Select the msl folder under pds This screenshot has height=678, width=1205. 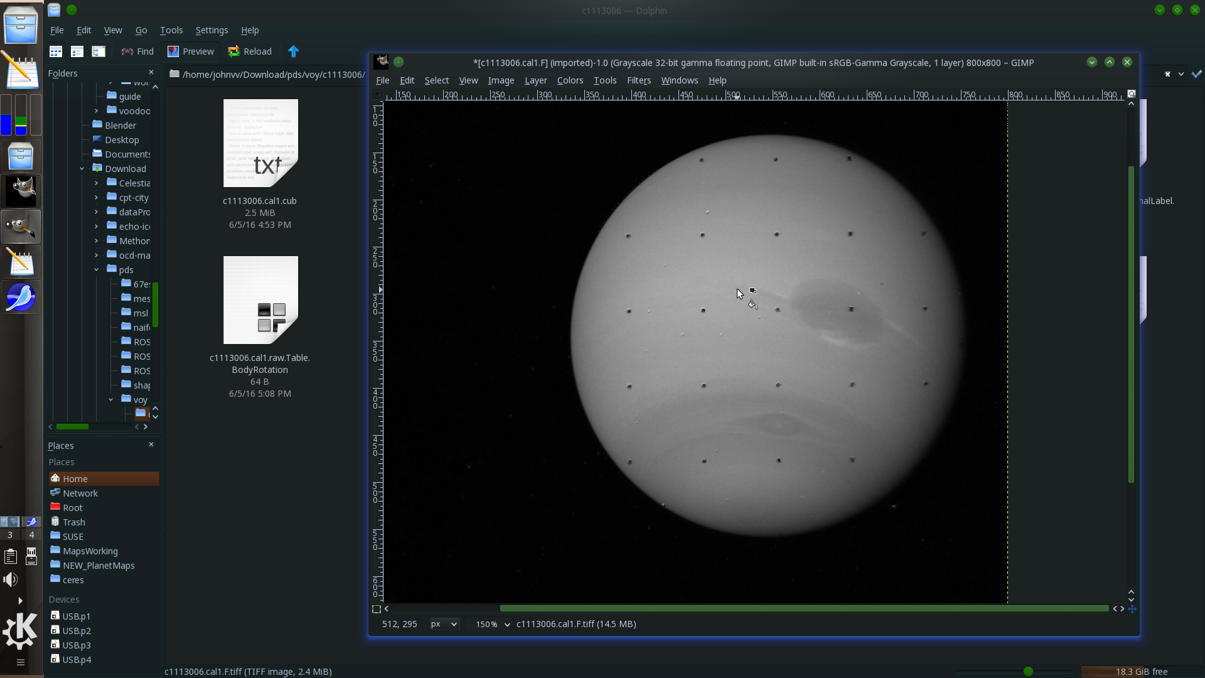pos(135,313)
